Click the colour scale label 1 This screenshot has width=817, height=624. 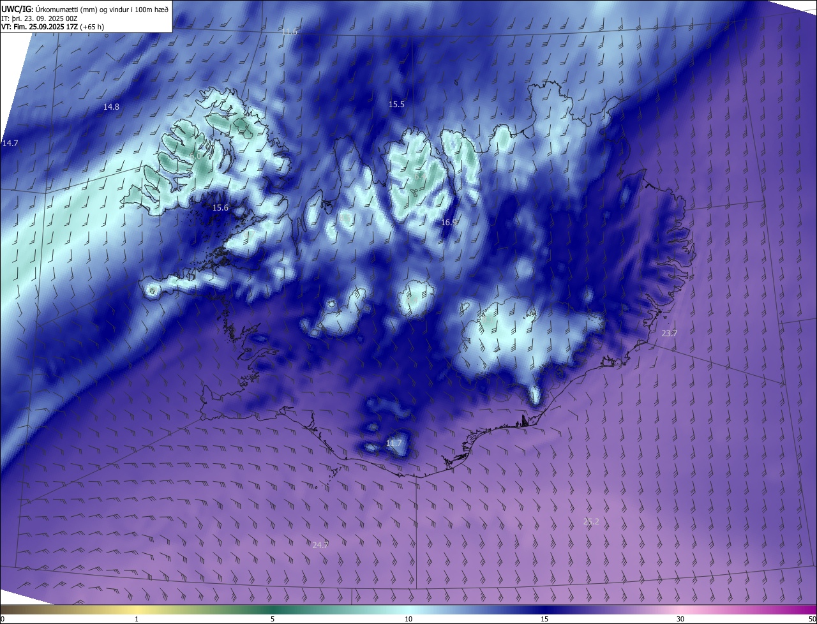137,620
